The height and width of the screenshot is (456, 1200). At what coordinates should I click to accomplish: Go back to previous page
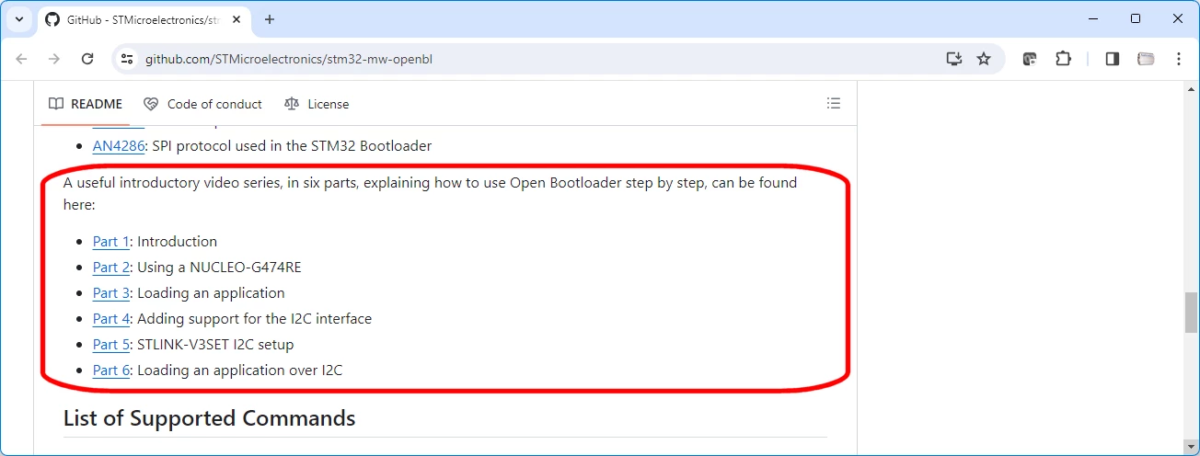point(21,59)
